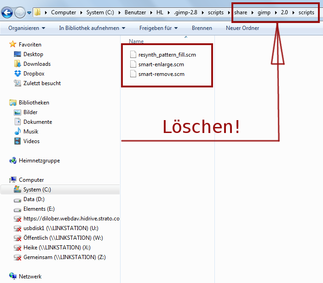Click the Data (D:) drive icon
Screen dimensions: 323x283
tap(17, 200)
